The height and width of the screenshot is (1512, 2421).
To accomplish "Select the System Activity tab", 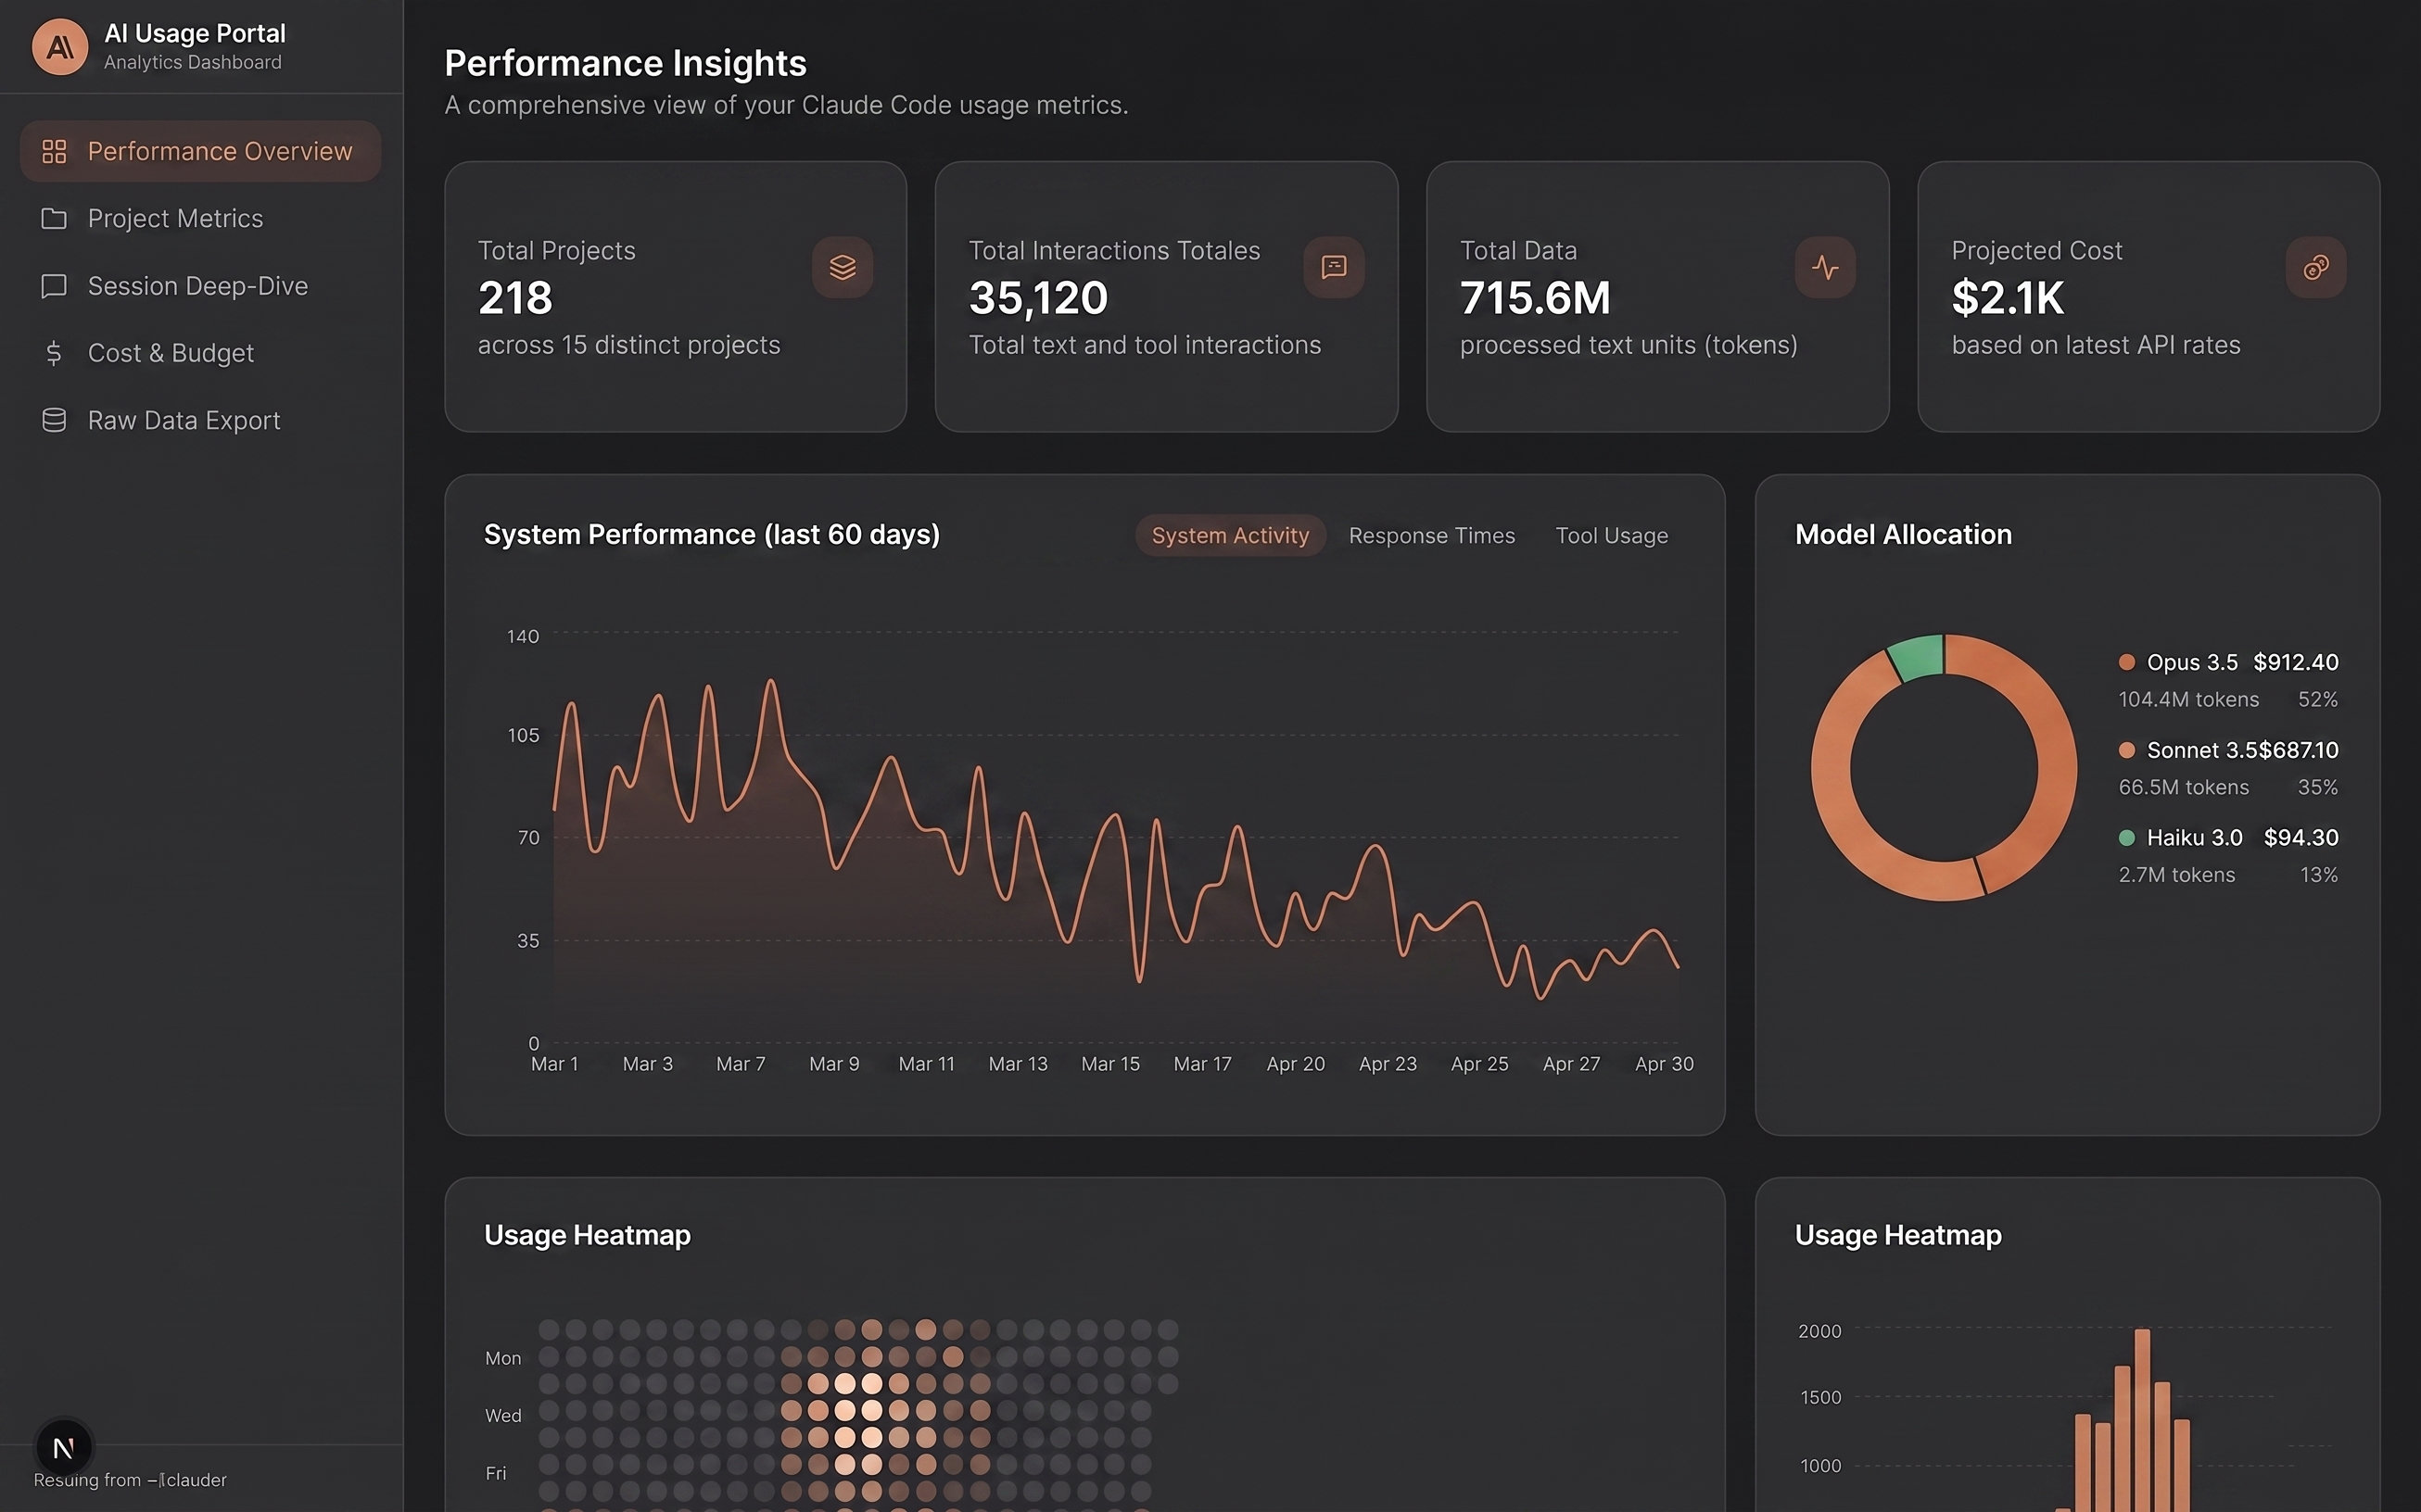I will coord(1230,535).
